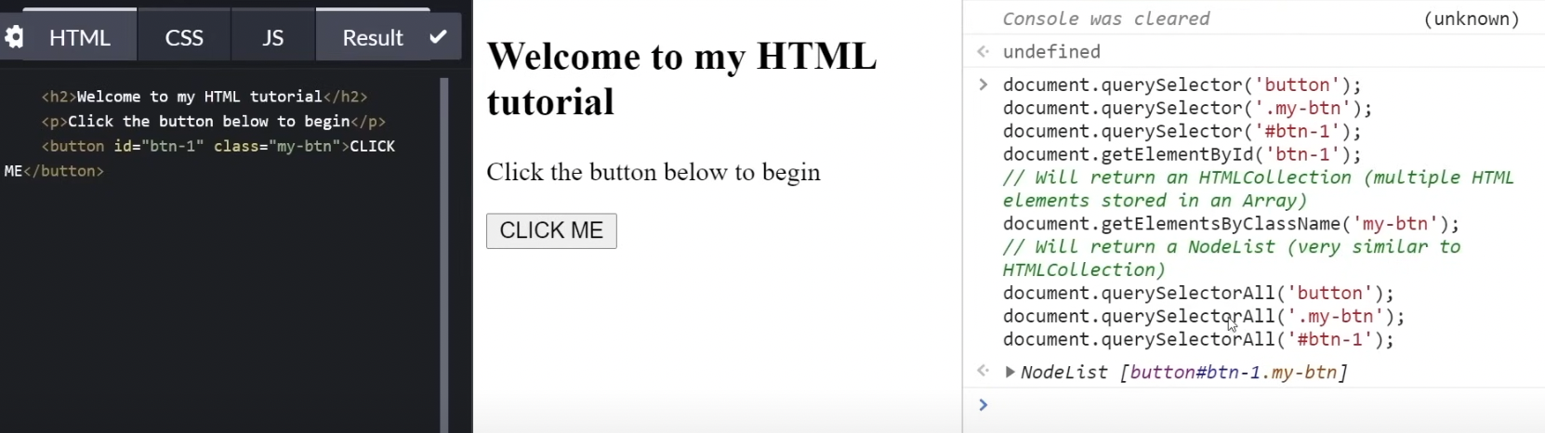Open the editor settings gear icon
The height and width of the screenshot is (433, 1545).
point(13,37)
